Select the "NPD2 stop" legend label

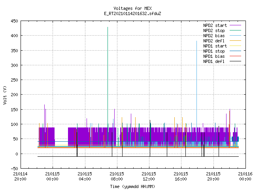[214, 30]
